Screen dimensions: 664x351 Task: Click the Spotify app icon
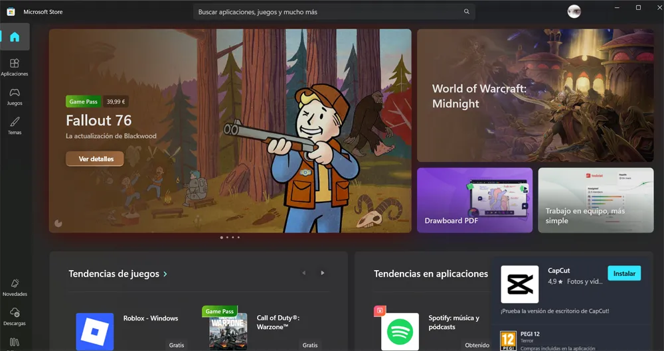point(400,332)
